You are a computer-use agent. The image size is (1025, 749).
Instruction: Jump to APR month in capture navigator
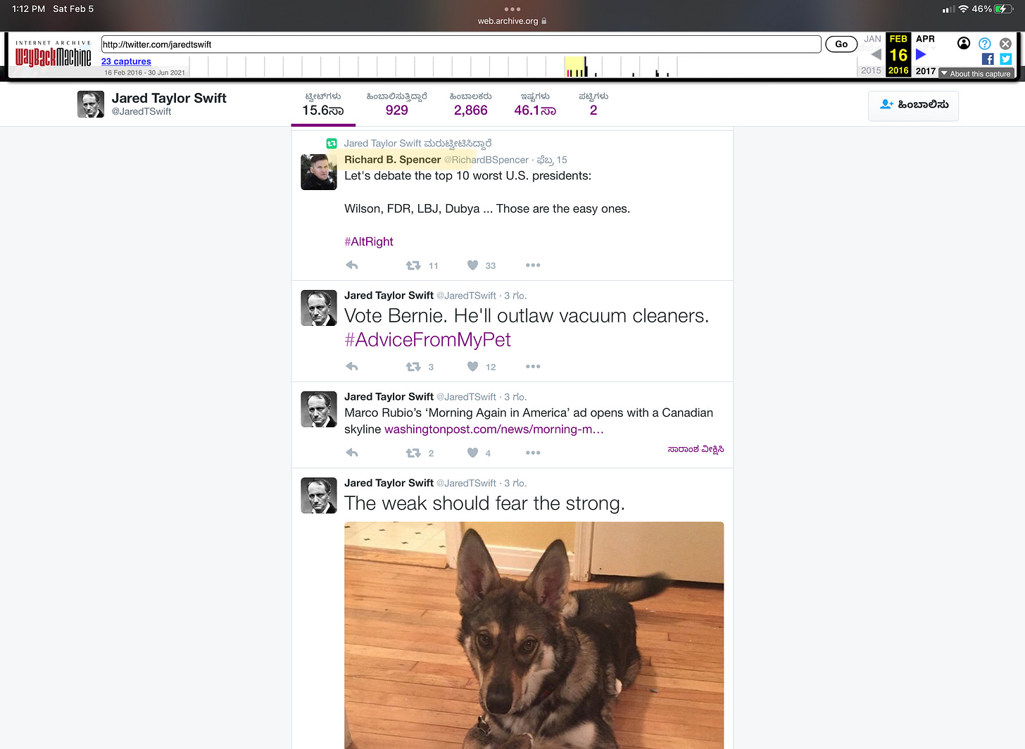pos(925,39)
